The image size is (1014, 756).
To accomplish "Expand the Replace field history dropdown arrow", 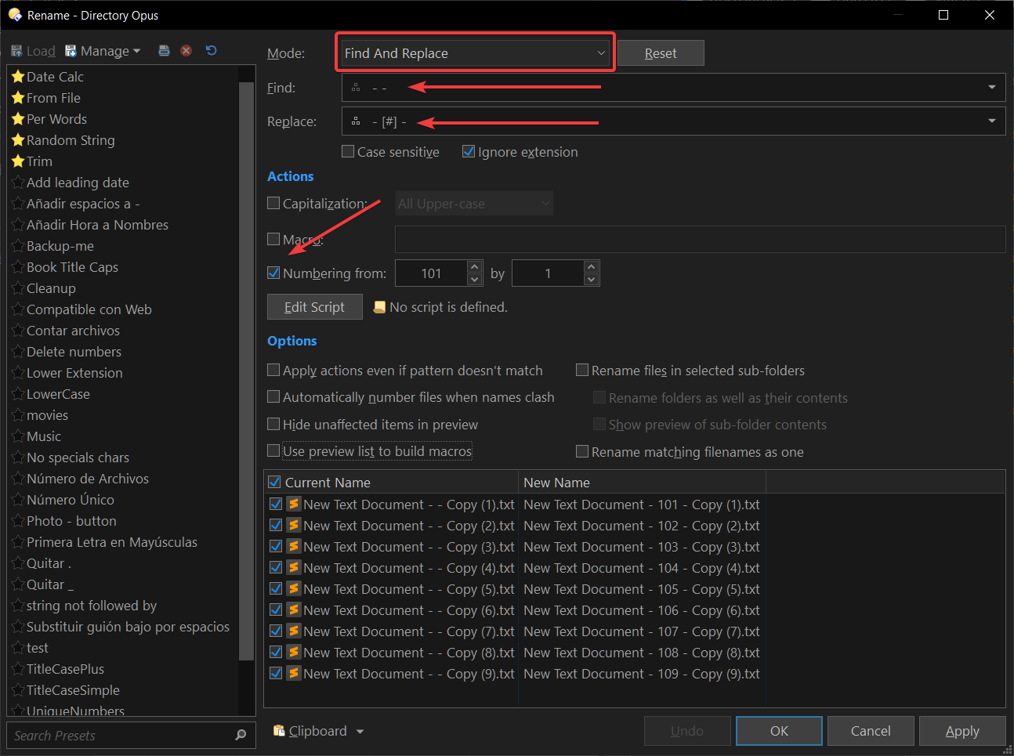I will [x=992, y=121].
